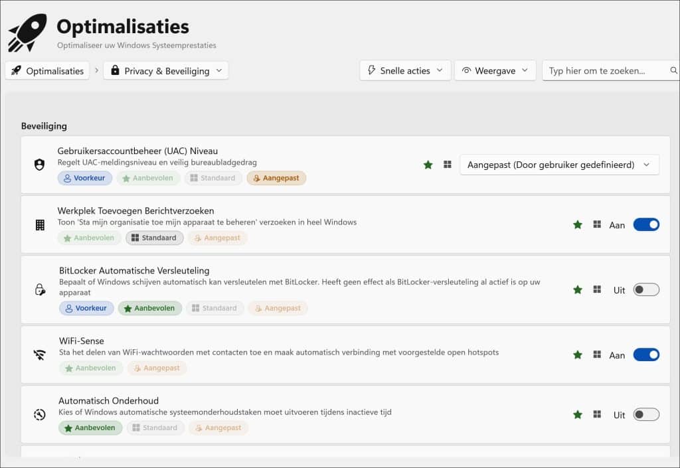Click the maintenance icon of Automatisch Onderhoud row
Viewport: 680px width, 468px height.
click(39, 415)
